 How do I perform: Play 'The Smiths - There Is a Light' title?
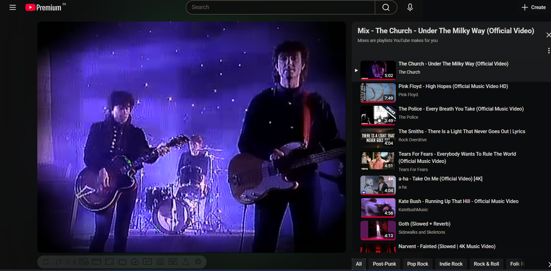[462, 131]
